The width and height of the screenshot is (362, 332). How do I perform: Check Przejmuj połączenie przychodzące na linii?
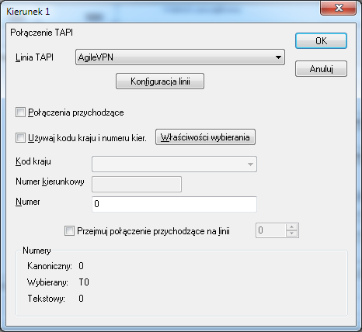69,230
